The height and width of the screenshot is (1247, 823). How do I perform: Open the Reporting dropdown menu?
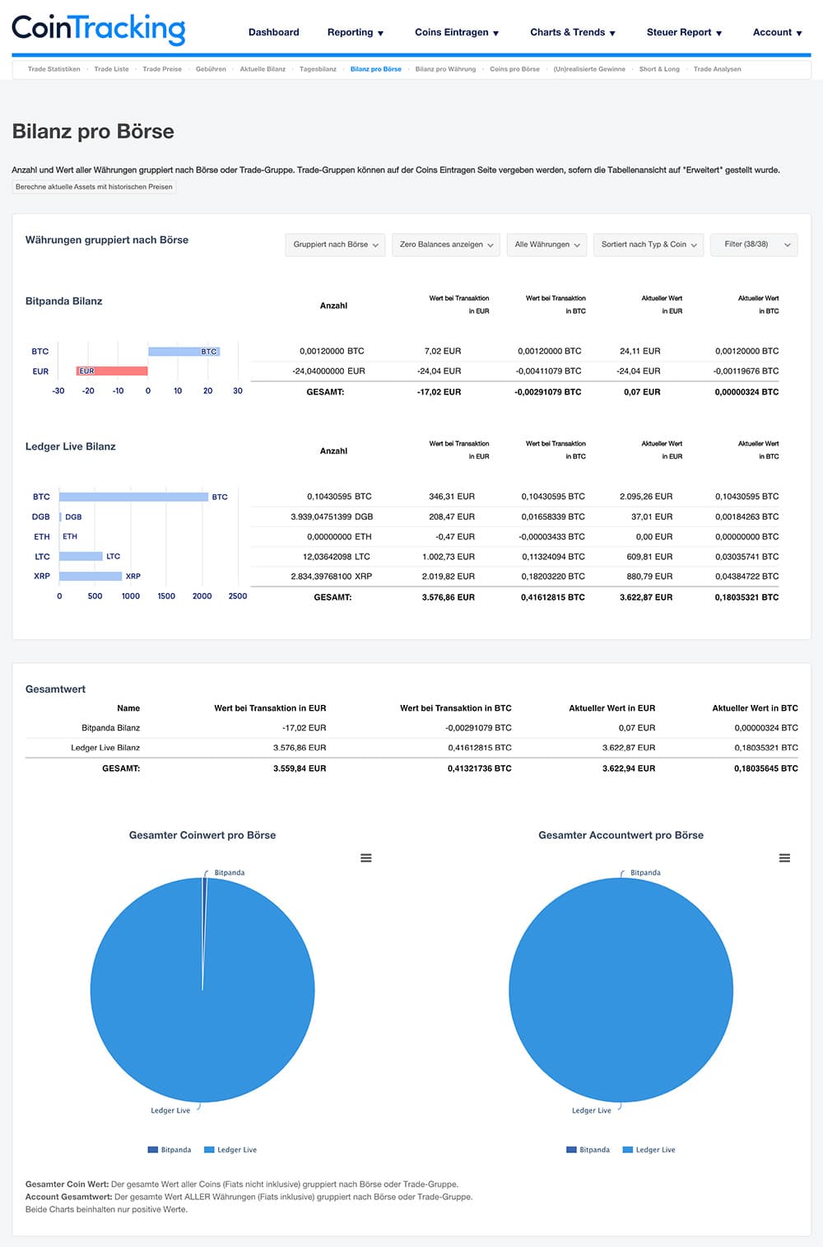(x=356, y=32)
